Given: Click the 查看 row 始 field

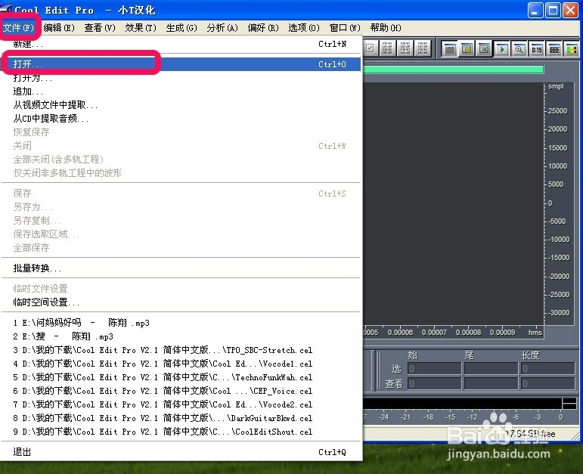Looking at the screenshot, I should (434, 383).
